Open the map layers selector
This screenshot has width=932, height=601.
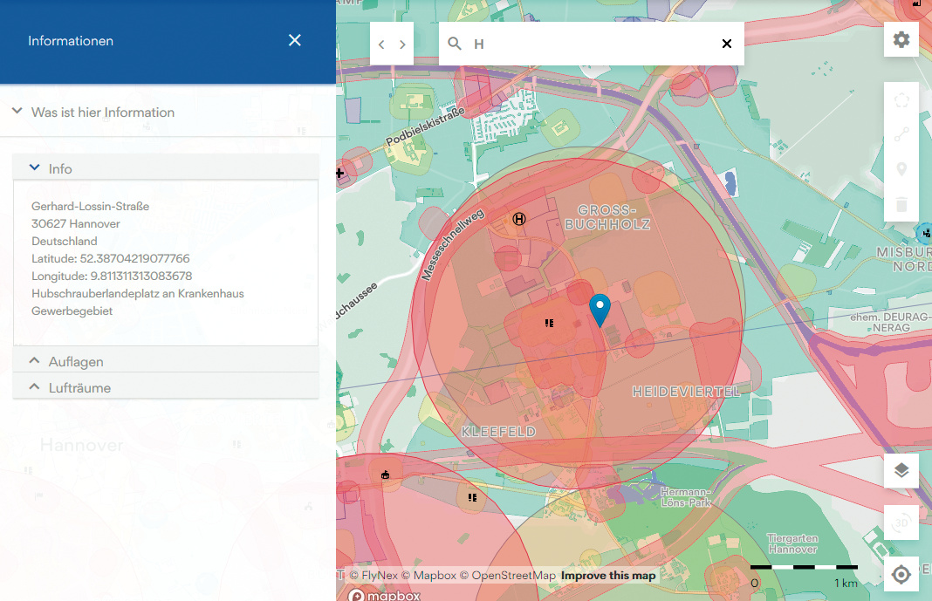click(x=901, y=471)
